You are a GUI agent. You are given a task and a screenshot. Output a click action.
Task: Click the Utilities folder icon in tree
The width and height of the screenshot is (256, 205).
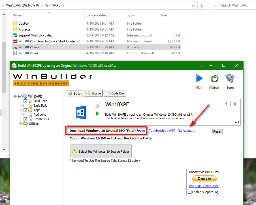click(x=25, y=124)
